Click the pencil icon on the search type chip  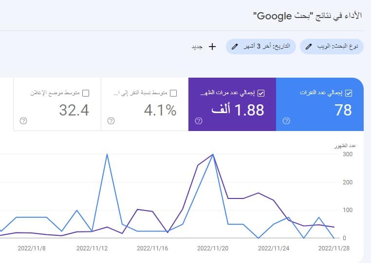pyautogui.click(x=309, y=47)
